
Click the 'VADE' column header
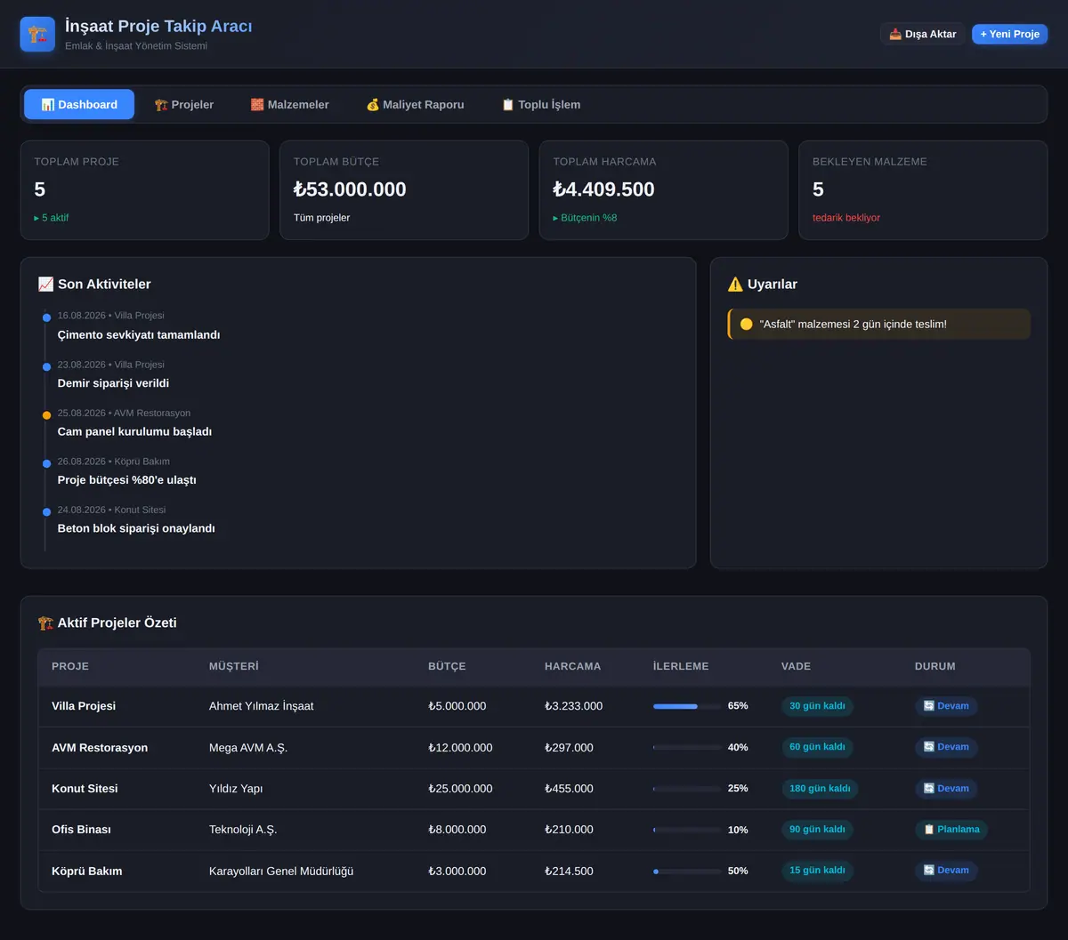[796, 666]
